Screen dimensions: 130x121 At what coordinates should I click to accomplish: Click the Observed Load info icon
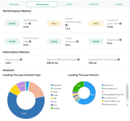(21, 59)
